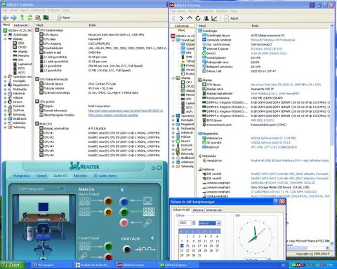Open the Intel ark product information link
Image resolution: width=337 pixels, height=269 pixels.
126,111
